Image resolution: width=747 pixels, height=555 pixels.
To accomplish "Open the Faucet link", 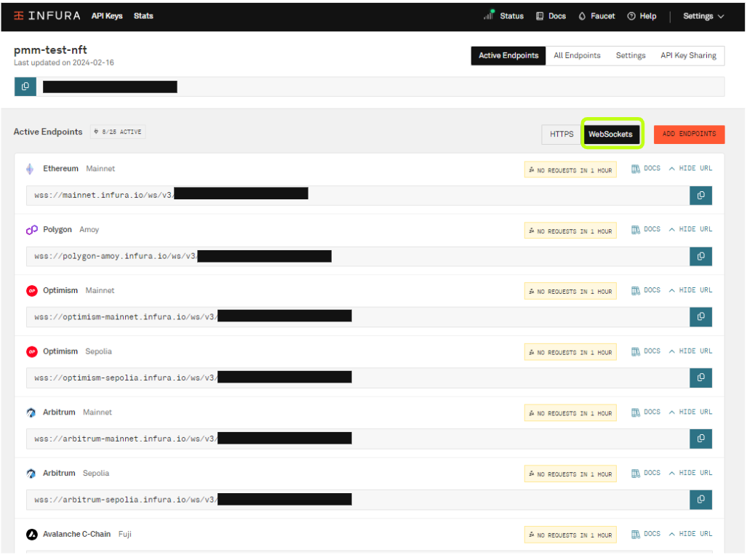I will tap(596, 16).
